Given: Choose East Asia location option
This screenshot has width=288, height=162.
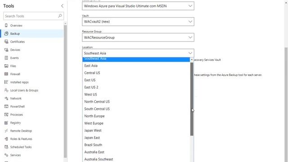Looking at the screenshot, I should coord(136,66).
